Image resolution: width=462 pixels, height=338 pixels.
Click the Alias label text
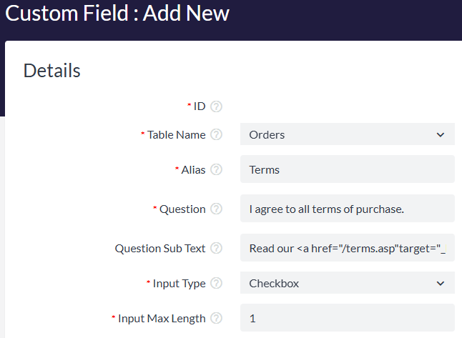pos(193,170)
